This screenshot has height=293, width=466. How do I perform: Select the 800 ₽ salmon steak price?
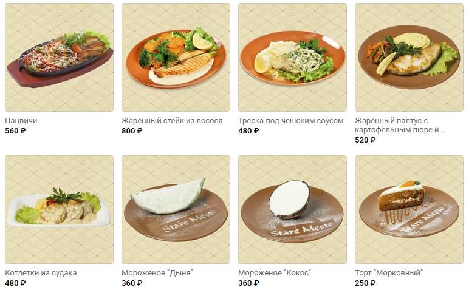[x=132, y=131]
